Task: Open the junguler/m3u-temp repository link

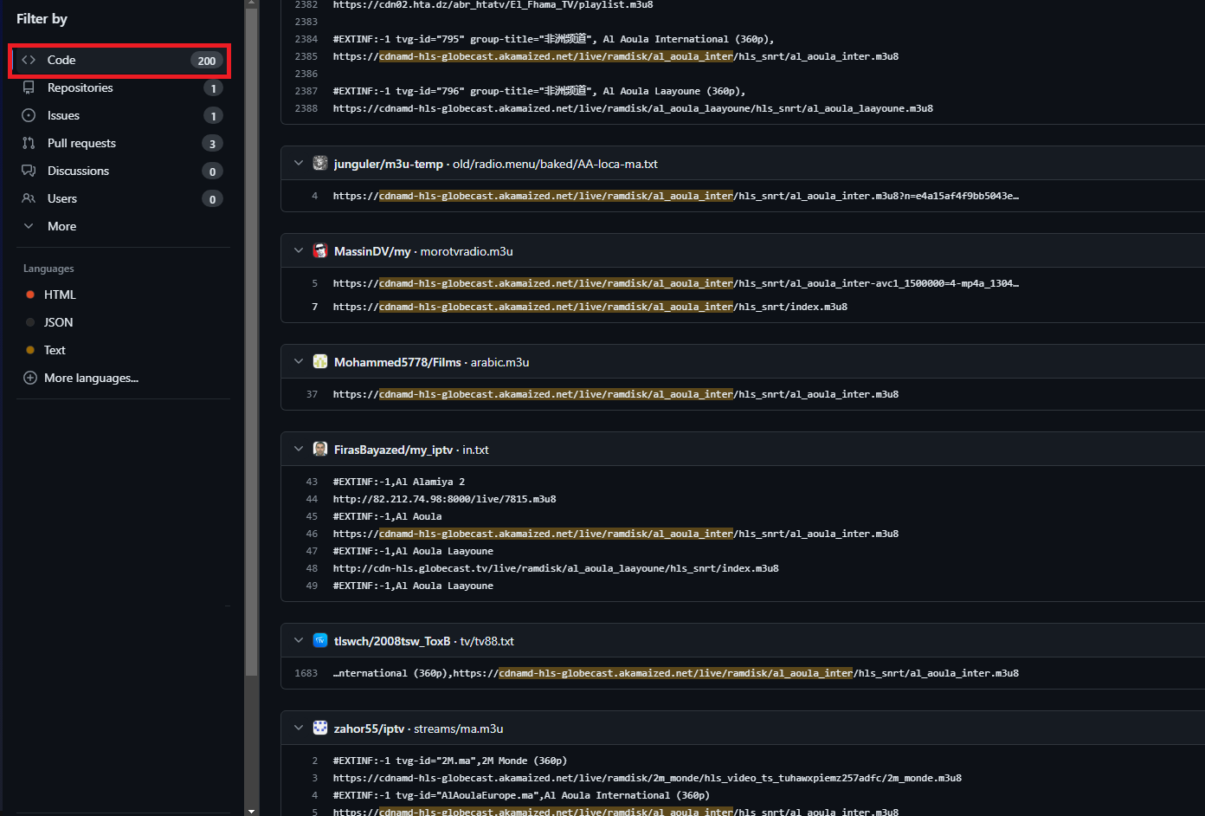Action: pos(389,164)
